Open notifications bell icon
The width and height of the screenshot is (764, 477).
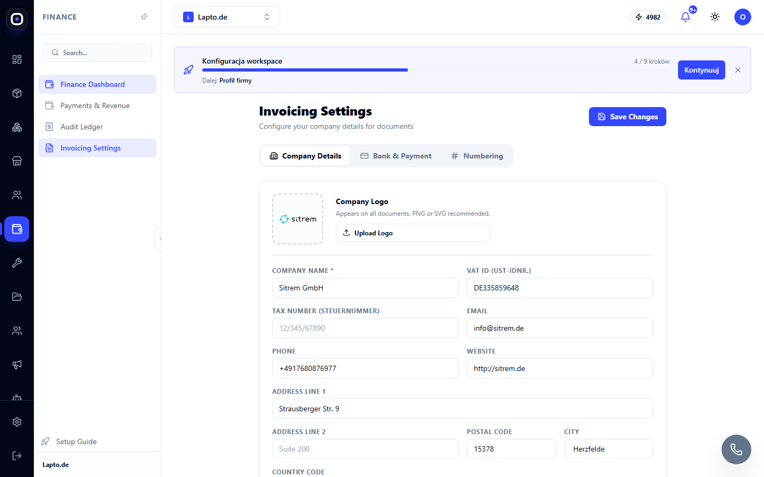(685, 17)
